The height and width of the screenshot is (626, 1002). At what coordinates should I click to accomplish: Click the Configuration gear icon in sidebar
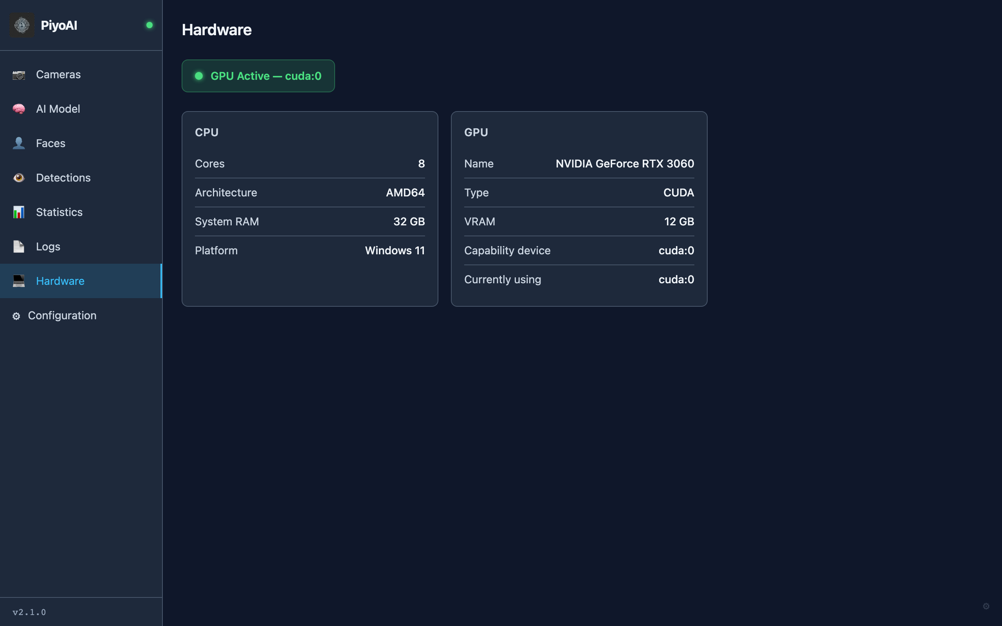[16, 316]
